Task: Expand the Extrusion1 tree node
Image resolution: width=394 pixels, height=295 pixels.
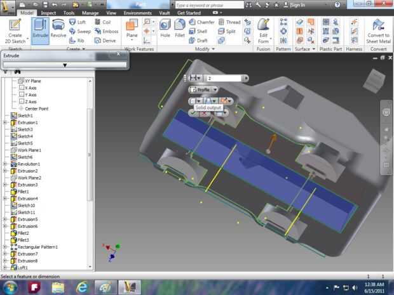Action: coord(5,122)
